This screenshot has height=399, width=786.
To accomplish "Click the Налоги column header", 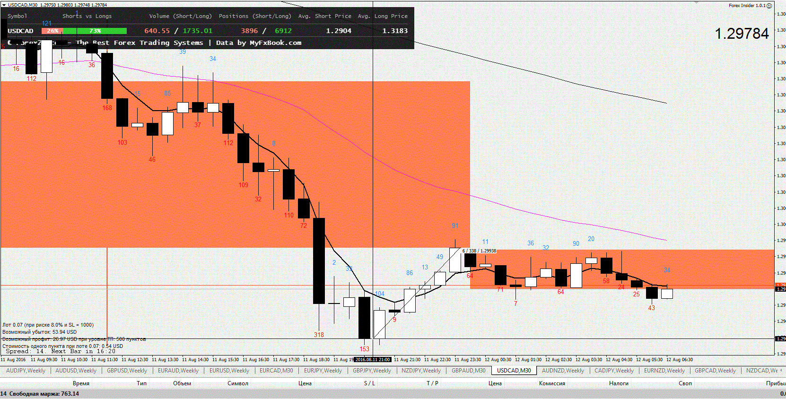I will coord(619,383).
